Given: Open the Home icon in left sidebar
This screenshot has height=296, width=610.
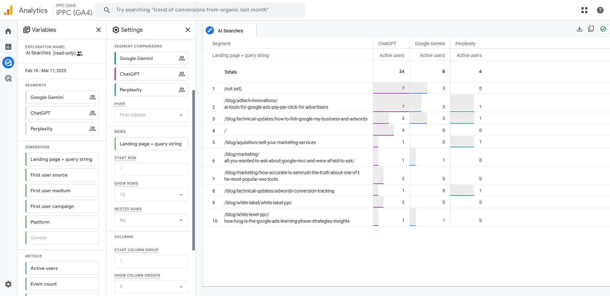Looking at the screenshot, I should pos(8,31).
